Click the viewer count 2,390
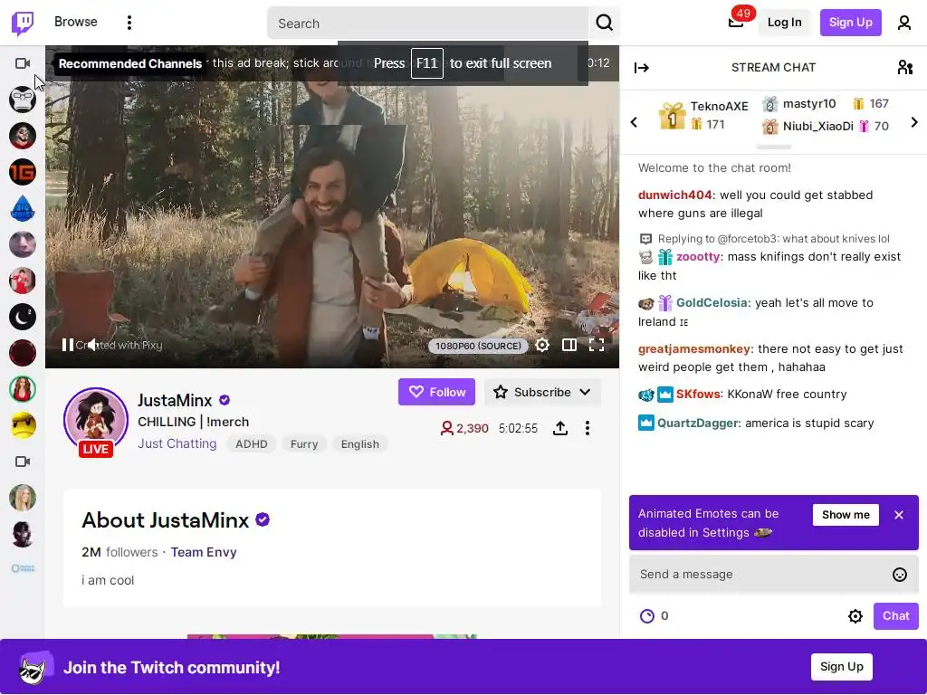 point(464,428)
